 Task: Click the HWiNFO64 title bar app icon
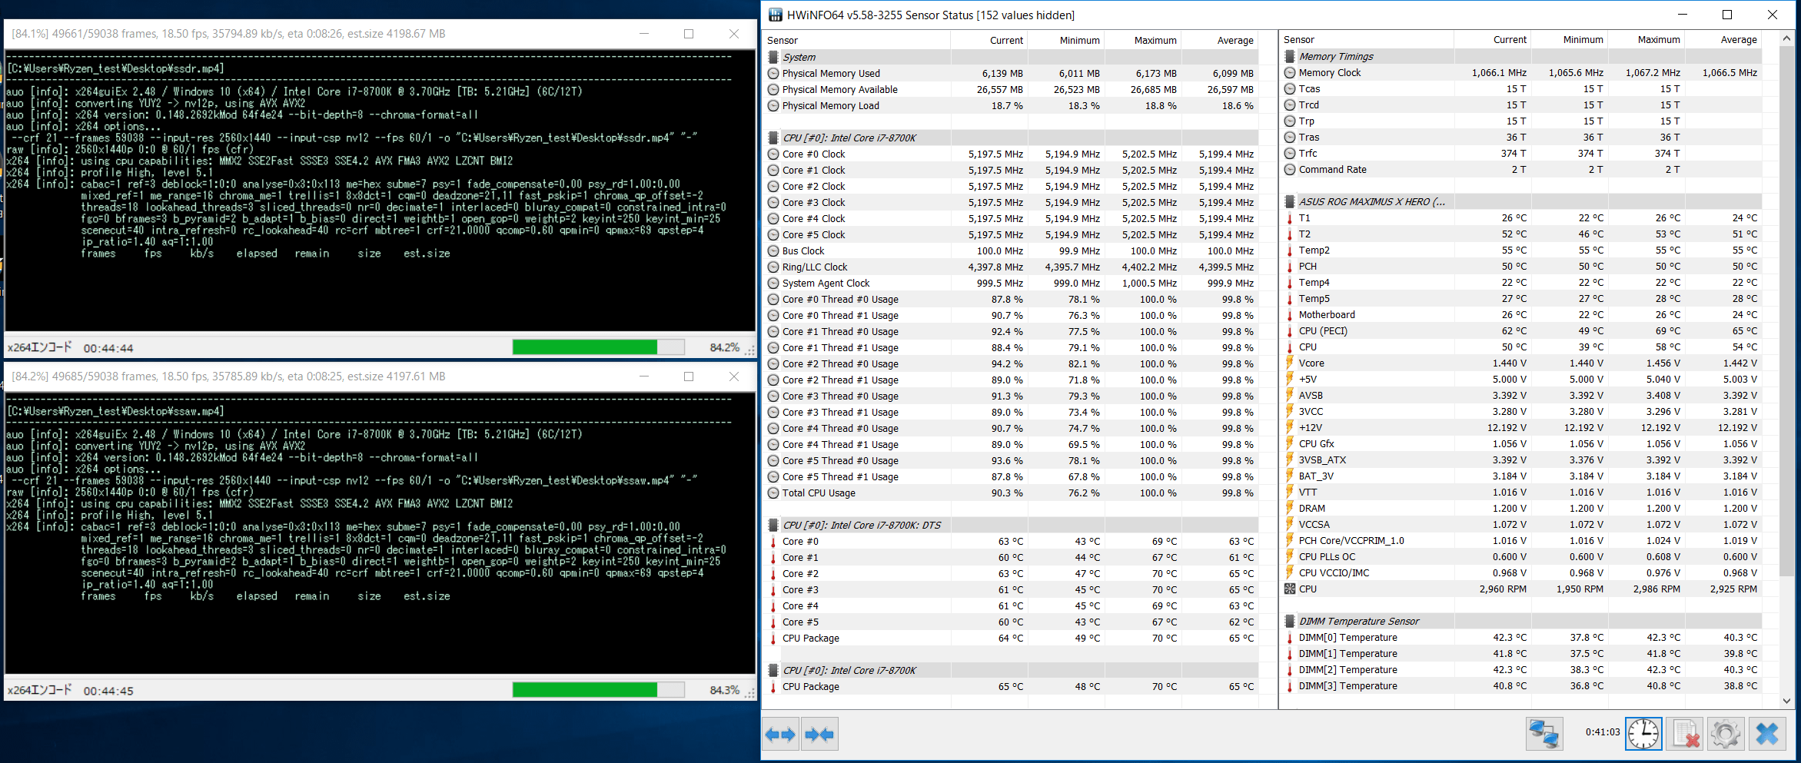coord(775,15)
